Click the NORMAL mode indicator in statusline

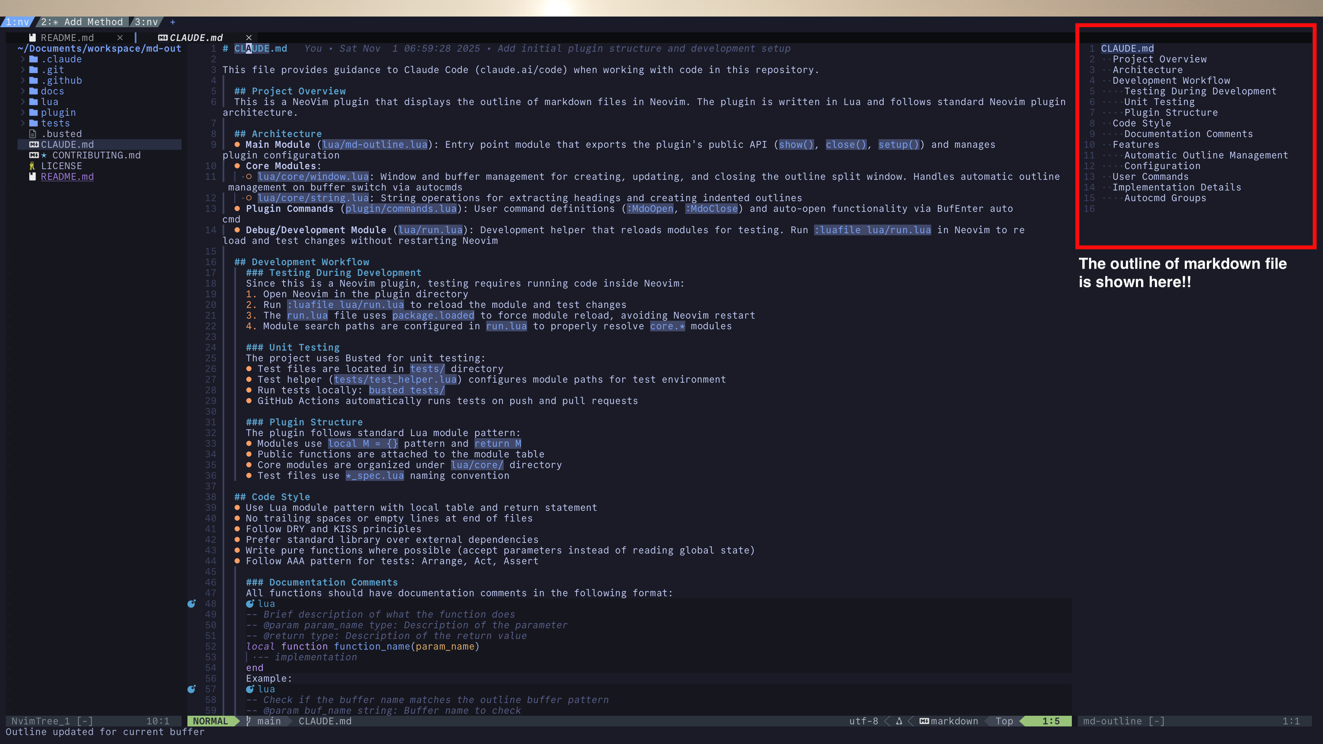point(210,721)
